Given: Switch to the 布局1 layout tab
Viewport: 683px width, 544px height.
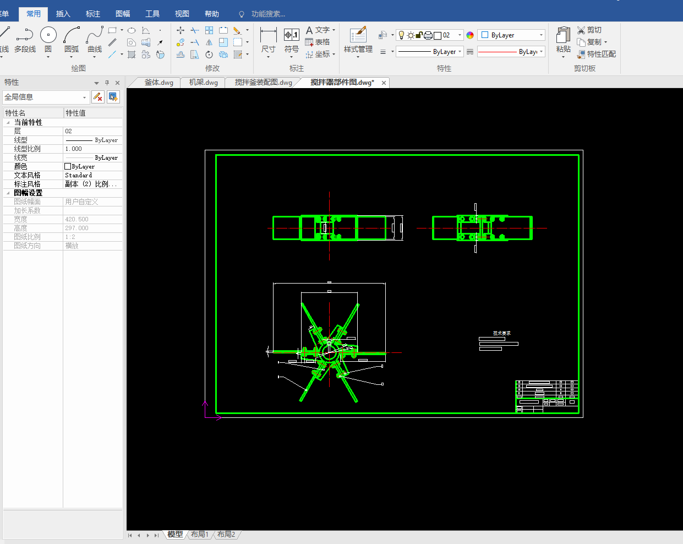Looking at the screenshot, I should pyautogui.click(x=200, y=535).
